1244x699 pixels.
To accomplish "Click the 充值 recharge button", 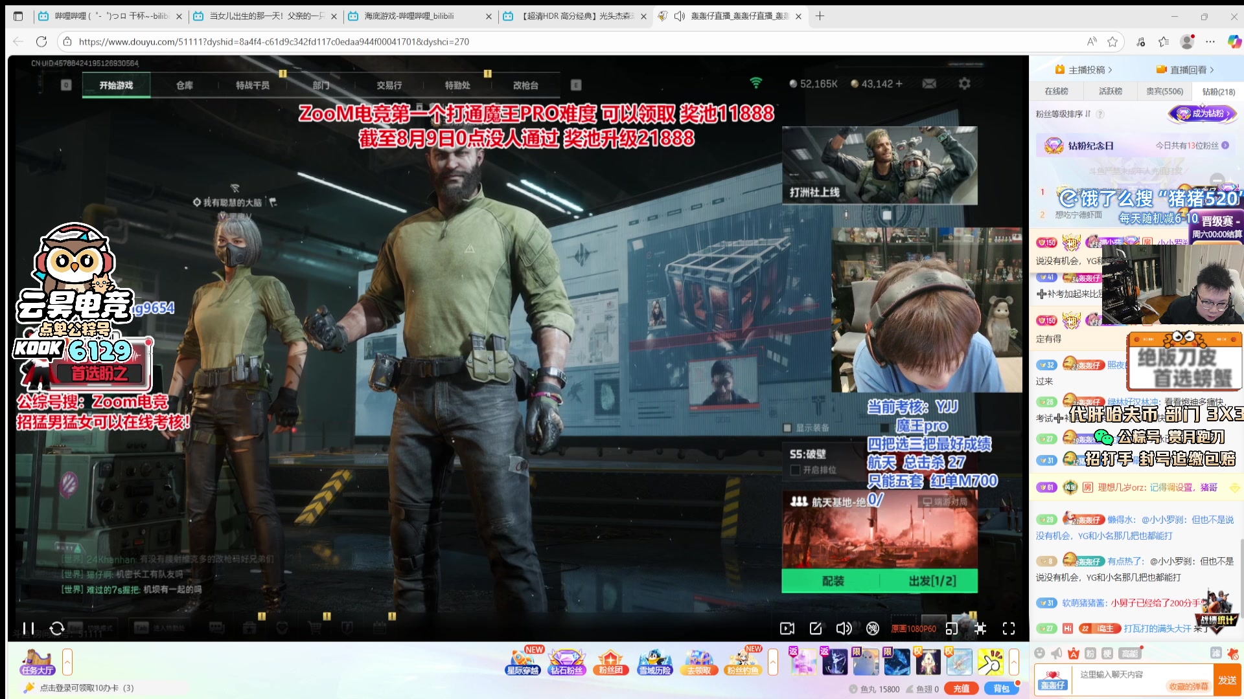I will [x=962, y=689].
